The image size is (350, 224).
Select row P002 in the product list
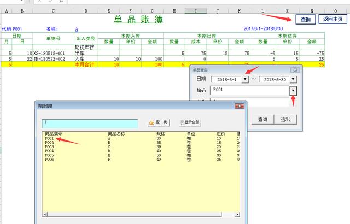(141, 143)
